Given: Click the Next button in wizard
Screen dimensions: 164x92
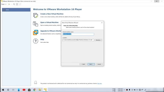Looking at the screenshot, I should [x=91, y=64].
